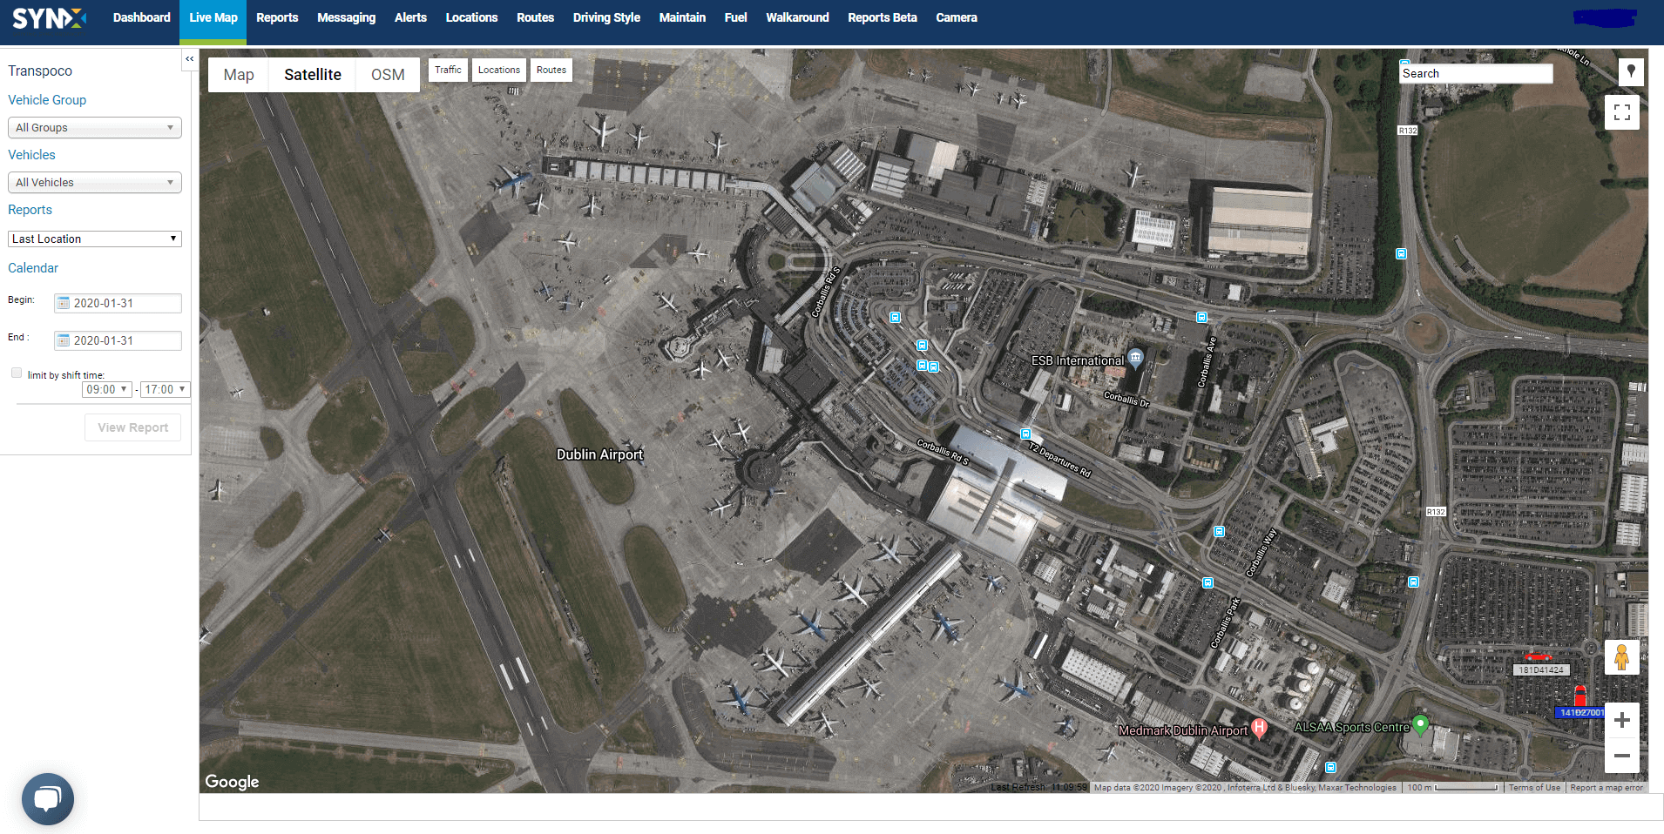This screenshot has width=1664, height=834.
Task: Click Medmark Dublin Airport hospital marker
Action: click(x=1259, y=727)
